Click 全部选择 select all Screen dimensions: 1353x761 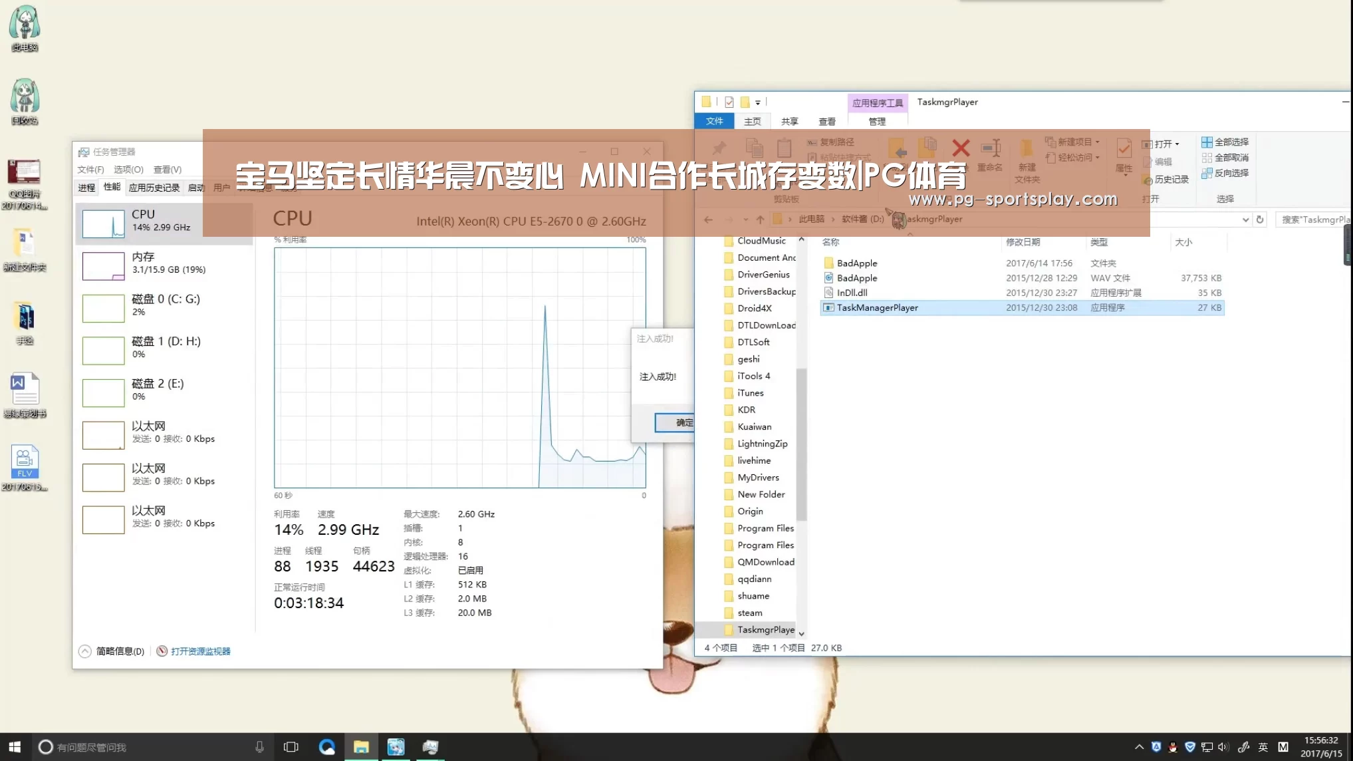1225,142
